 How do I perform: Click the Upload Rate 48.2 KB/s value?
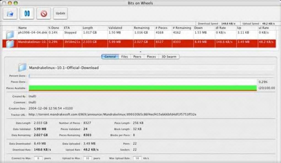(91, 150)
